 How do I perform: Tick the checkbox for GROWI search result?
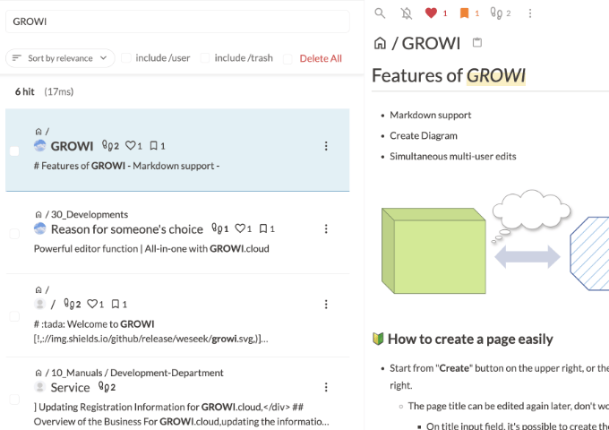pos(14,150)
